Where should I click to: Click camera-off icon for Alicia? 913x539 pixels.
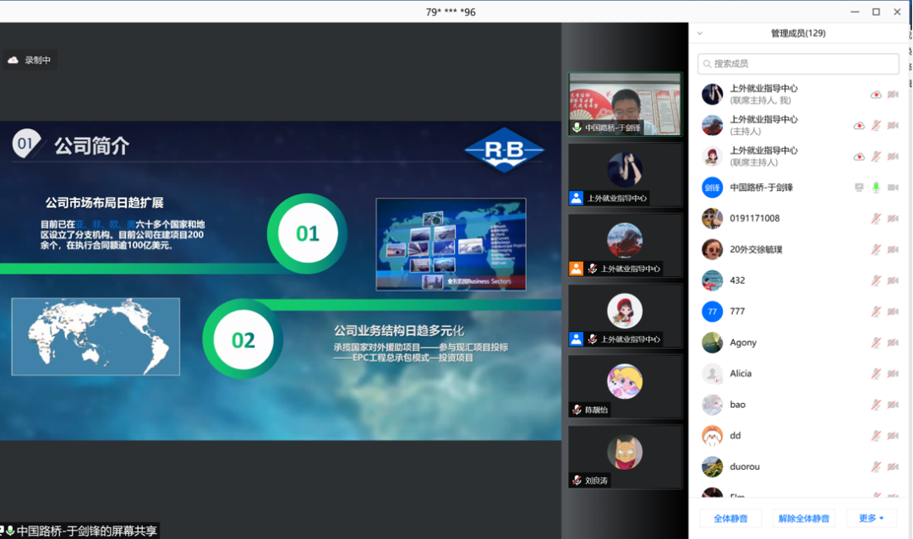(893, 373)
